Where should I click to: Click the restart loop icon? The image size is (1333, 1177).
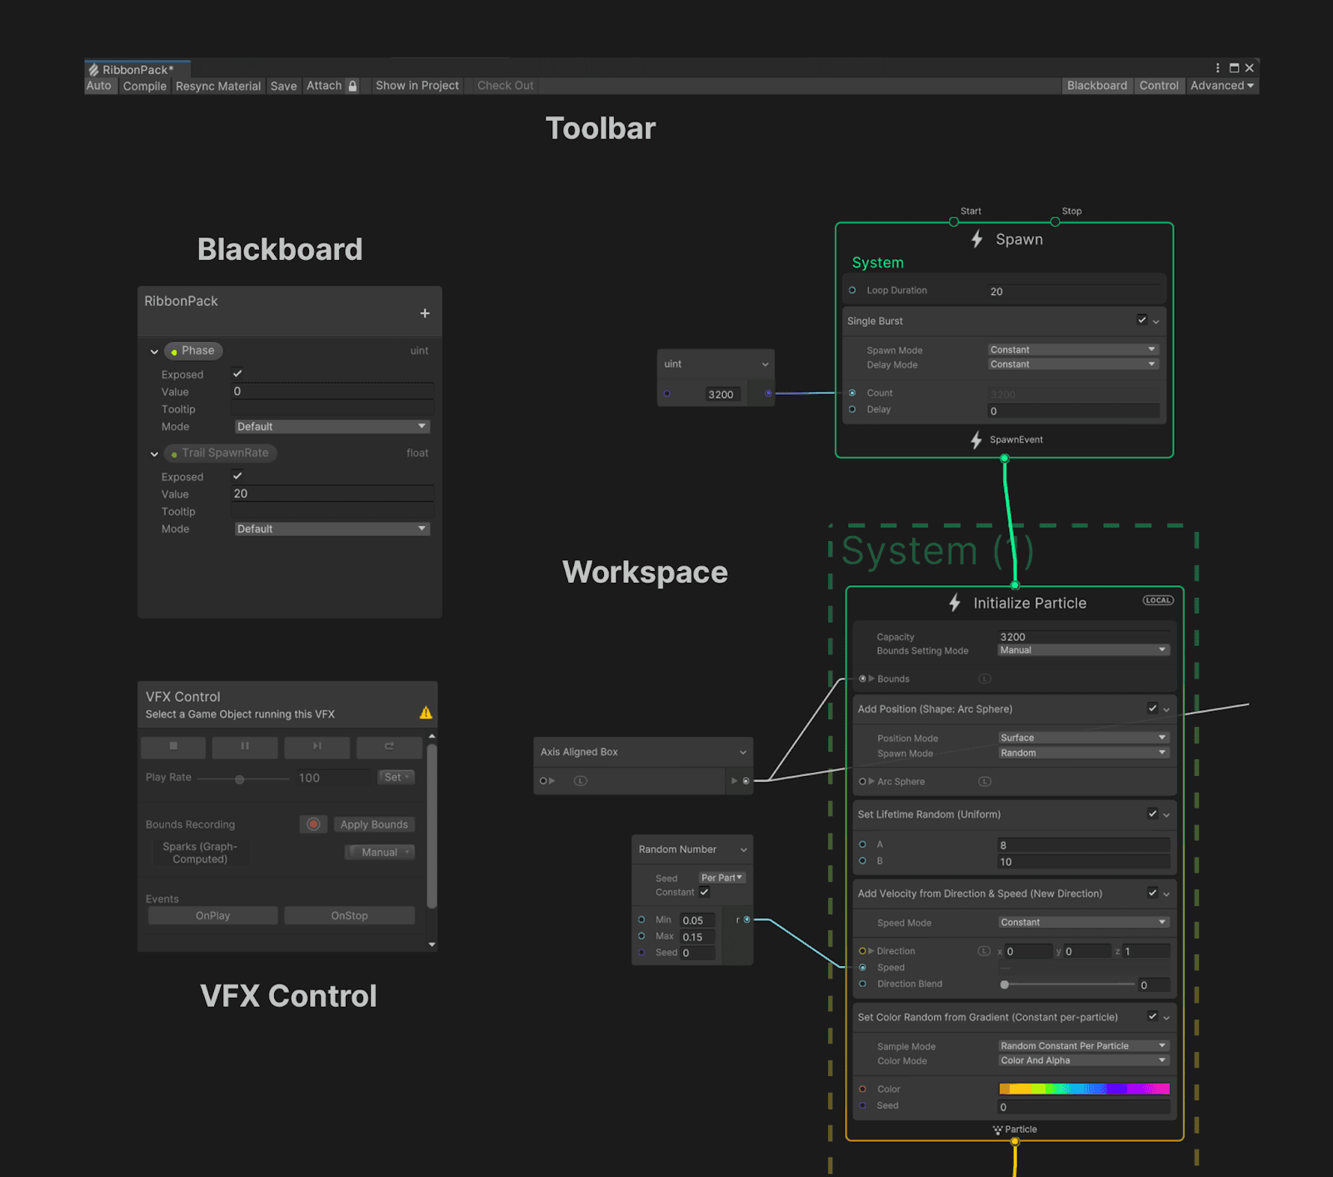[388, 747]
